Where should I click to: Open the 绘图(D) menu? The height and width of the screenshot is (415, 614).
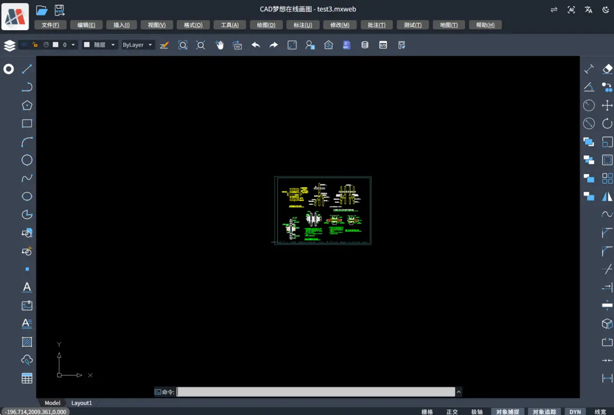[266, 25]
